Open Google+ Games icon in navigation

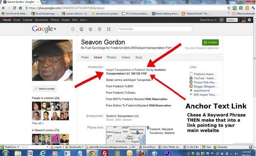pyautogui.click(x=108, y=29)
